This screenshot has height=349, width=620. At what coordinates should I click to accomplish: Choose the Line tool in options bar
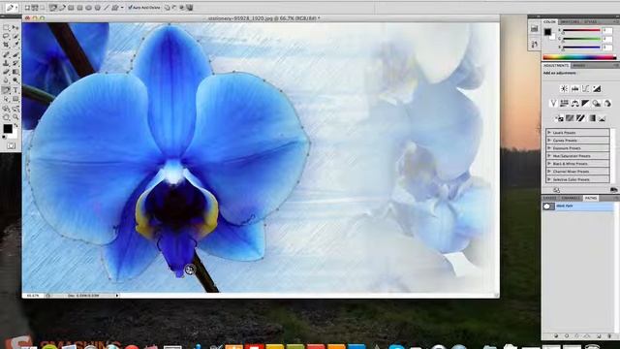pyautogui.click(x=107, y=8)
